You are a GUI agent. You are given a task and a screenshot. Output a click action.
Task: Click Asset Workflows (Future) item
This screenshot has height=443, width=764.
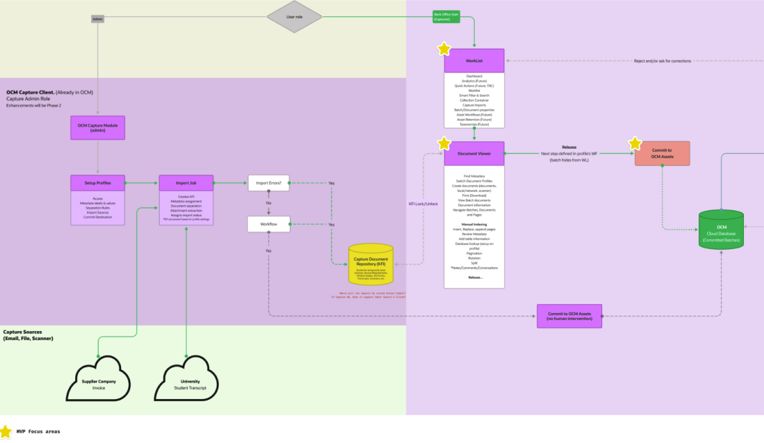coord(474,115)
